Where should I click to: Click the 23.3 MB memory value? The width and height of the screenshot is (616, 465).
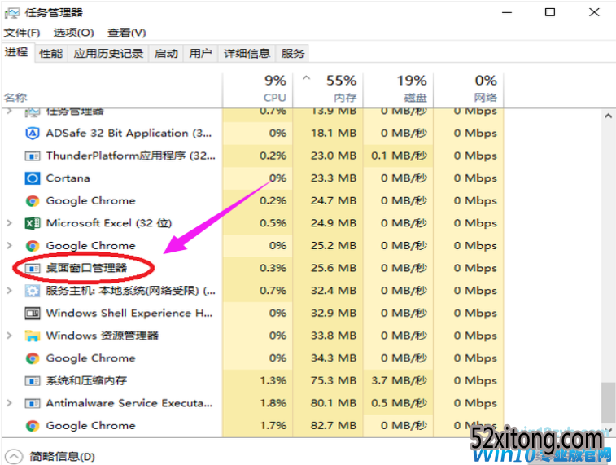(x=334, y=178)
